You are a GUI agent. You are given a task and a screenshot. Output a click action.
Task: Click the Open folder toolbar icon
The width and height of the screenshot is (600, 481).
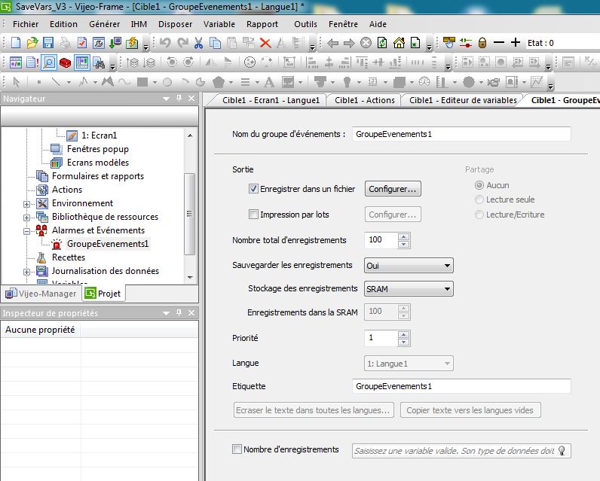(x=32, y=43)
